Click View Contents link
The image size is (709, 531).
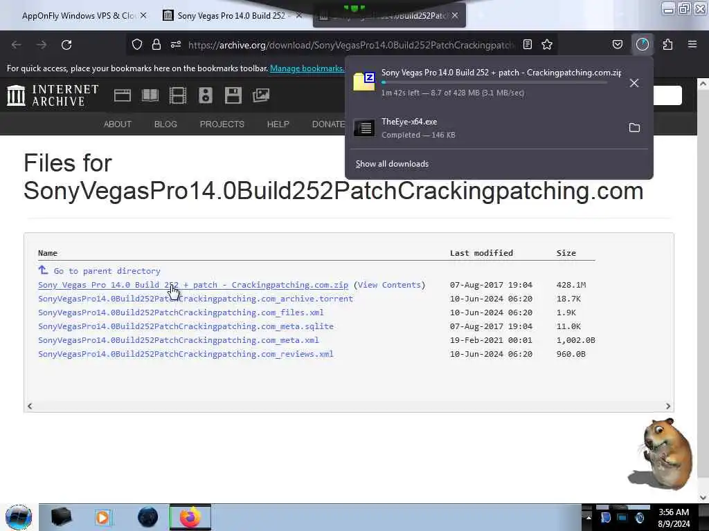pyautogui.click(x=389, y=285)
